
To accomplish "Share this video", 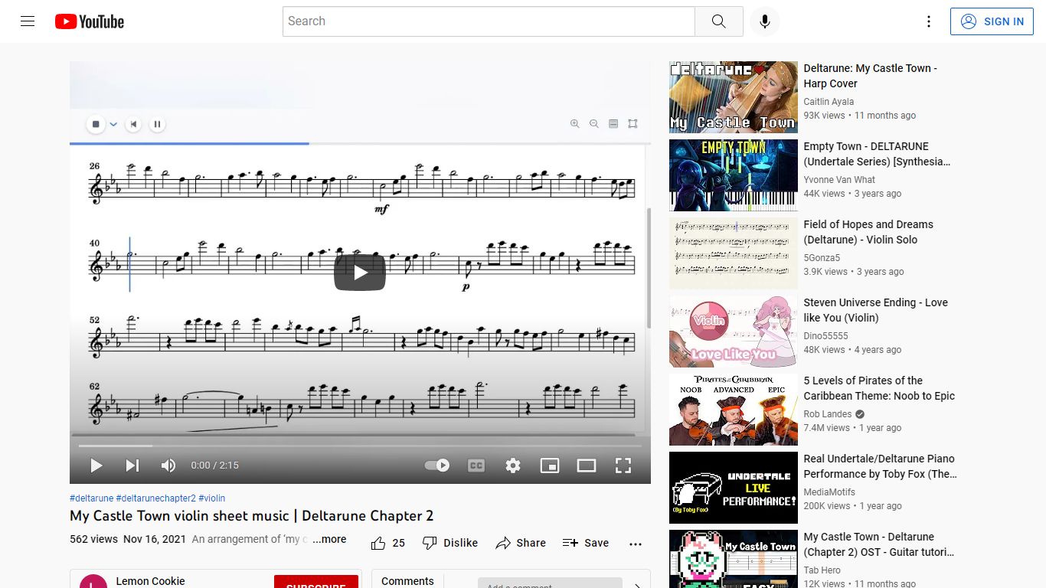I will tap(521, 543).
